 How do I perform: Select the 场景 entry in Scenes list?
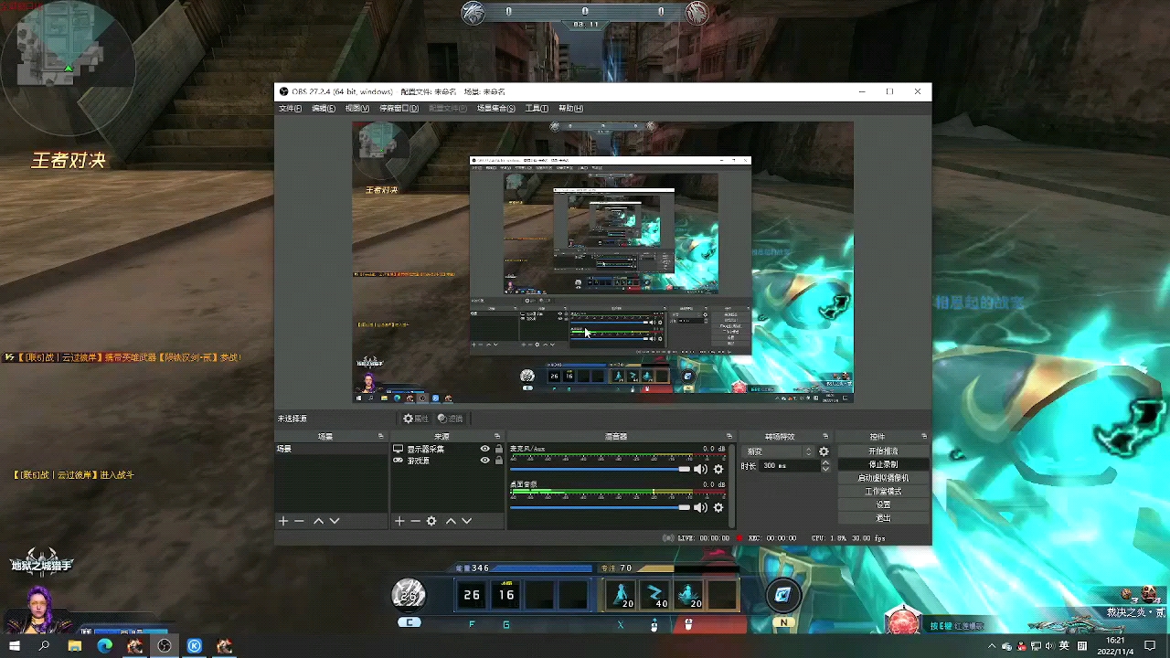coord(332,449)
